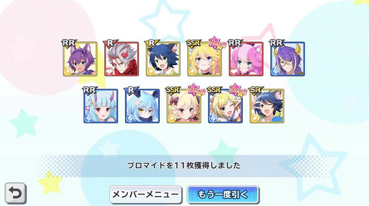
Task: Click the New!! badge on top-row SSR card
Action: [x=218, y=43]
